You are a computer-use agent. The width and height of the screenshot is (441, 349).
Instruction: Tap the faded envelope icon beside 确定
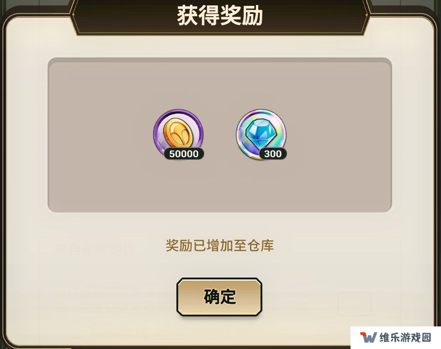tap(354, 304)
